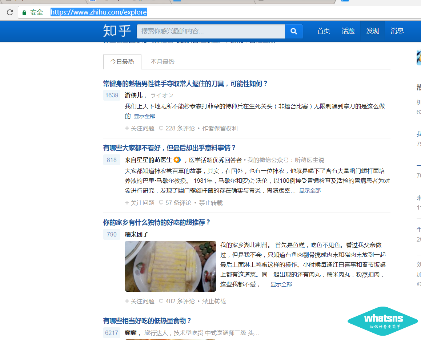
Task: Open 话题 in the top navigation
Action: pos(348,31)
